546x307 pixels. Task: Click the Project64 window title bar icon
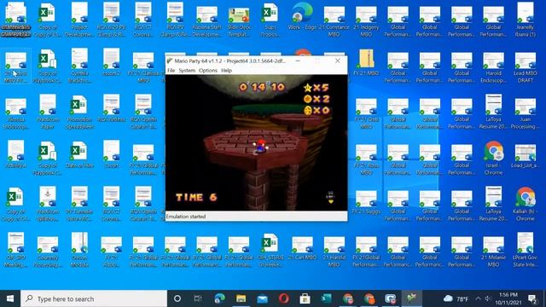170,61
